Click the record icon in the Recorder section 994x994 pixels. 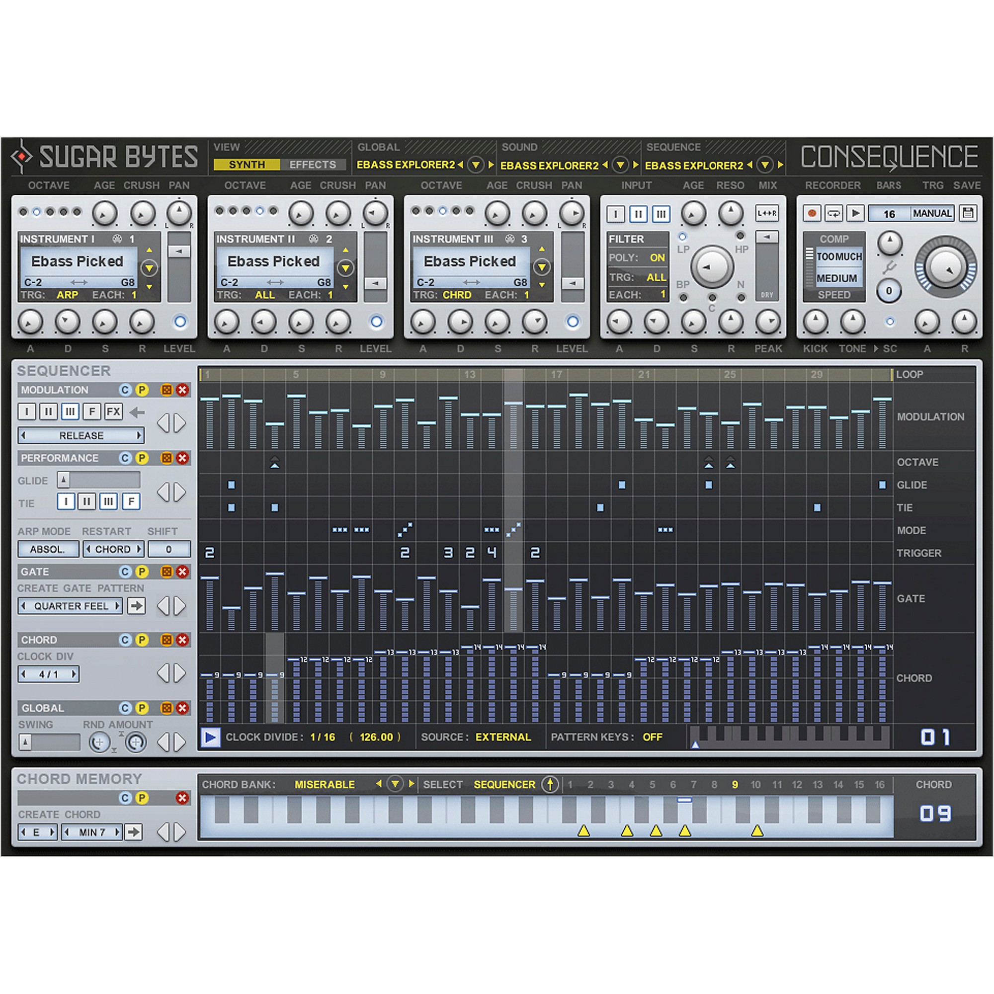click(812, 213)
